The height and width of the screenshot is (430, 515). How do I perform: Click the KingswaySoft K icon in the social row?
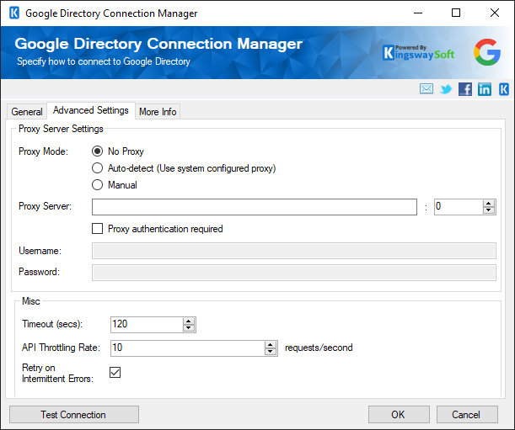click(504, 89)
